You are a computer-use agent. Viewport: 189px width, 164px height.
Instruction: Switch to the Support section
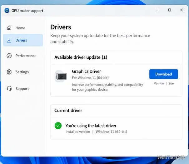click(23, 89)
